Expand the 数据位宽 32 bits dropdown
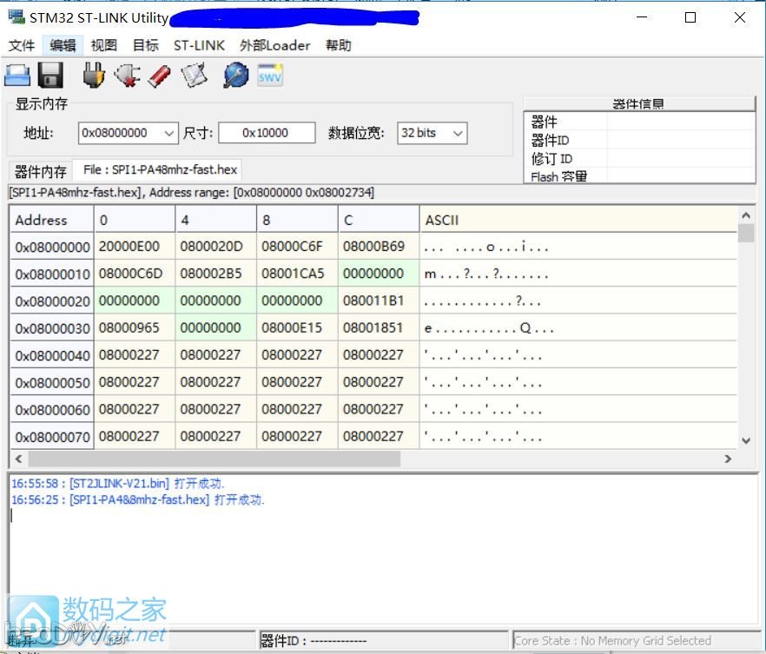The image size is (766, 654). coord(458,133)
